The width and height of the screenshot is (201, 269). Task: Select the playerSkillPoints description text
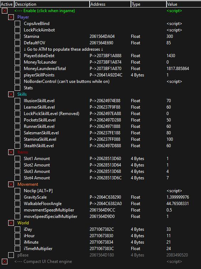[x=39, y=75]
